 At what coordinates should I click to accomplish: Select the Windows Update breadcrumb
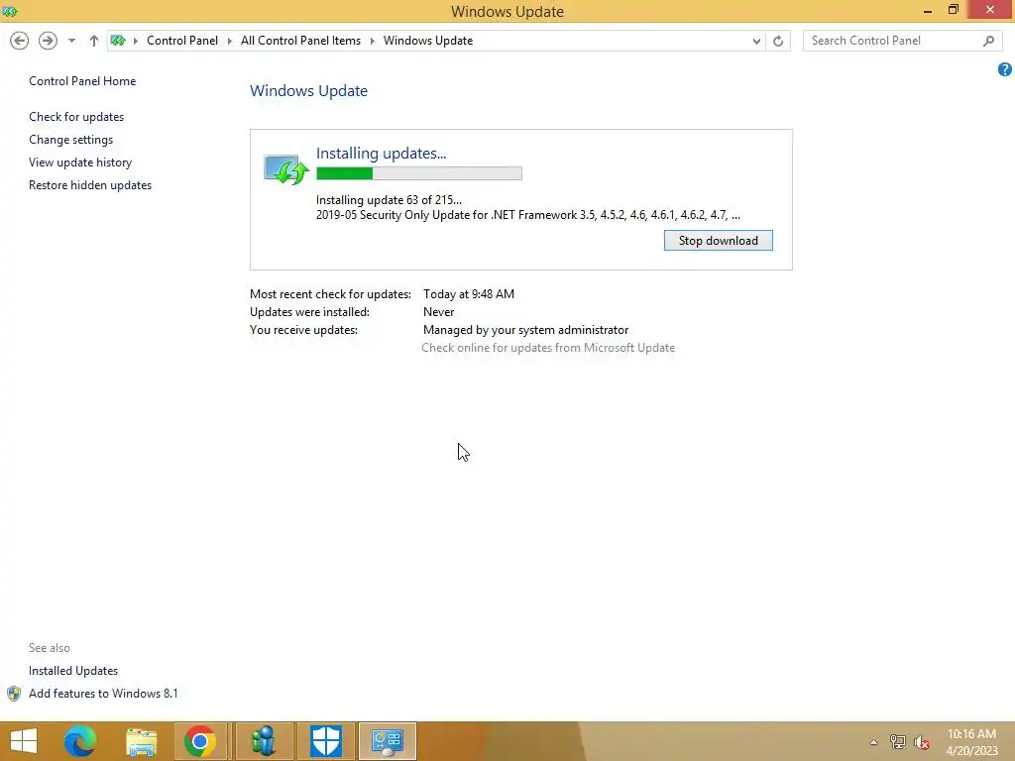click(x=428, y=40)
